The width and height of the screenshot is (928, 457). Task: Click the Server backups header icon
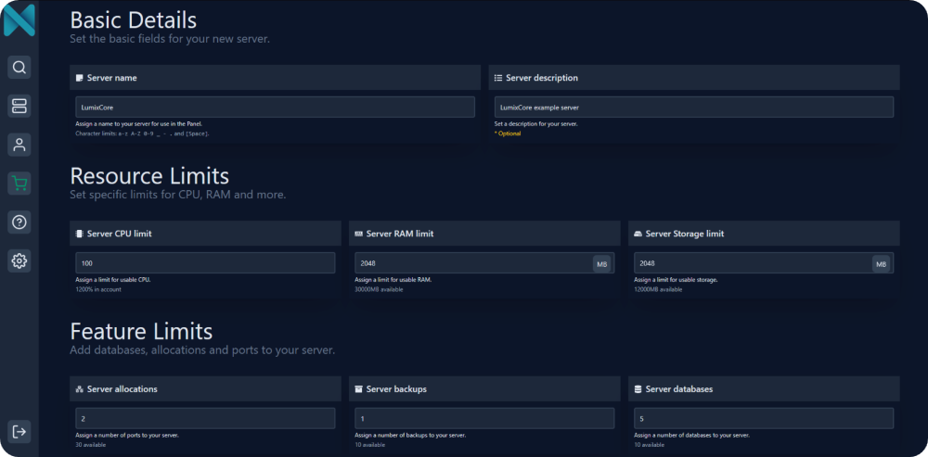point(358,389)
